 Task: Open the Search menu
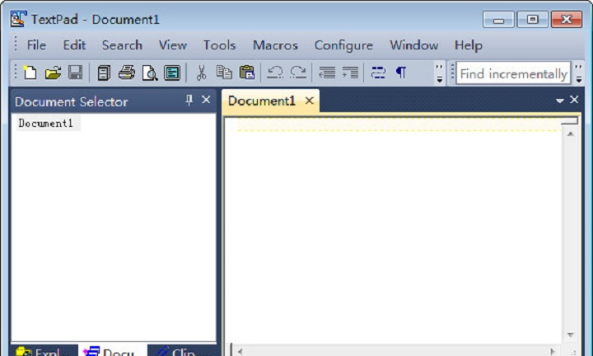pos(122,45)
